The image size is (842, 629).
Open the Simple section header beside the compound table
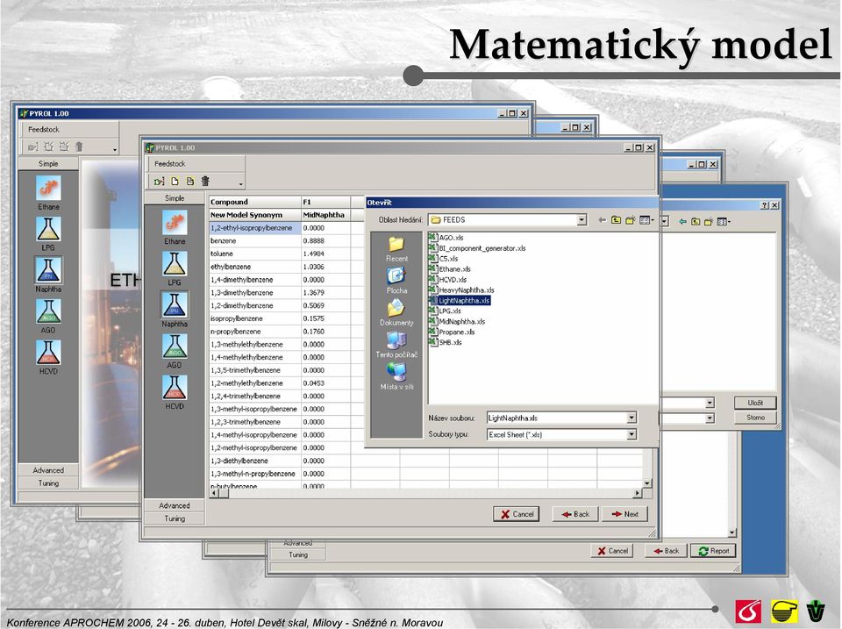tap(175, 198)
